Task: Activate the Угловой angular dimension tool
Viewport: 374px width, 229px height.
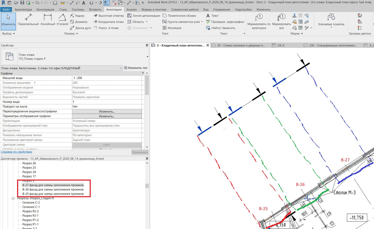Action: 62,20
